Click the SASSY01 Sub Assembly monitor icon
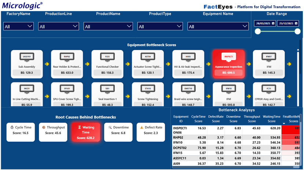The width and height of the screenshot is (304, 170). click(x=27, y=57)
